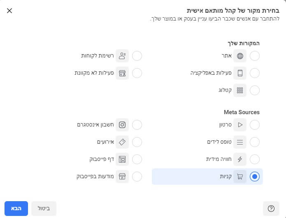Select the דף פייסבוק radio button
The height and width of the screenshot is (218, 286).
pos(137,159)
